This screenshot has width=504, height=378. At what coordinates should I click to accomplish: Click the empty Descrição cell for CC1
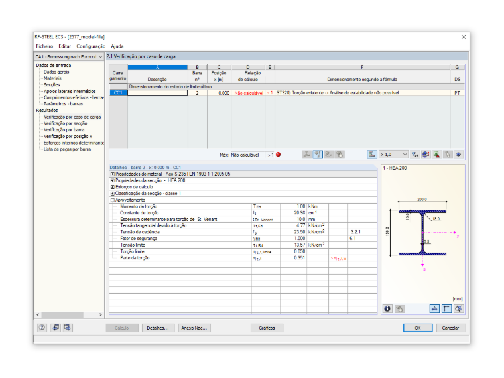(158, 93)
